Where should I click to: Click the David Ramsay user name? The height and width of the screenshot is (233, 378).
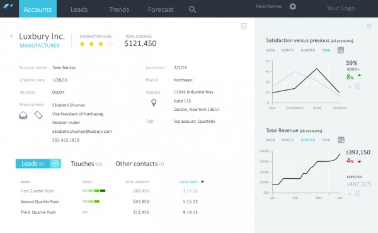(269, 6)
